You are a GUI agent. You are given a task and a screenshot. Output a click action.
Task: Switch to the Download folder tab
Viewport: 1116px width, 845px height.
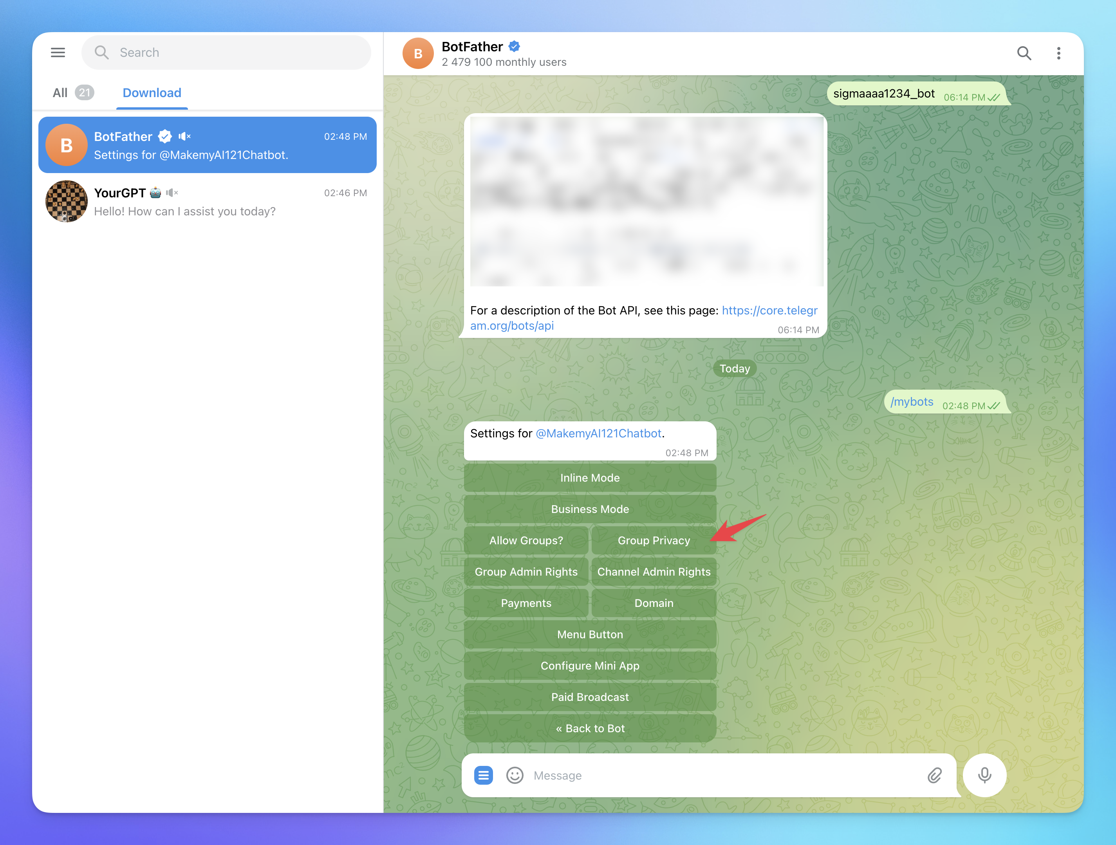152,93
